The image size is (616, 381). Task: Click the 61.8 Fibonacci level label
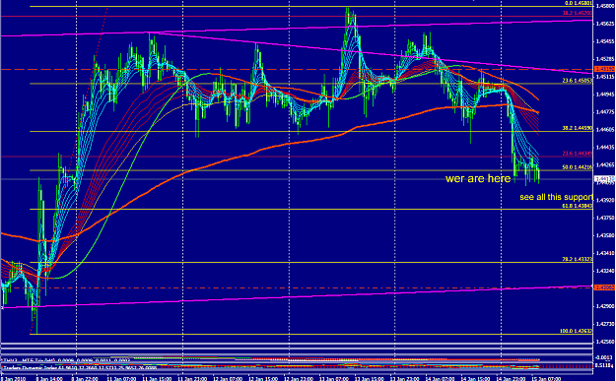point(578,206)
